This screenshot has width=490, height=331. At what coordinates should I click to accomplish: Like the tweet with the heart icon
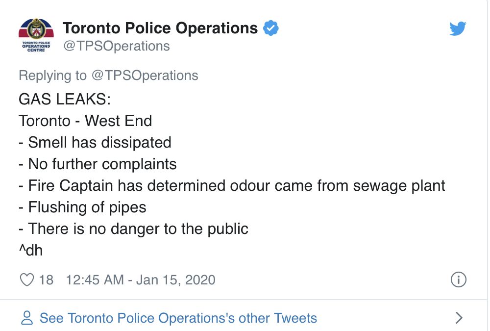(27, 280)
